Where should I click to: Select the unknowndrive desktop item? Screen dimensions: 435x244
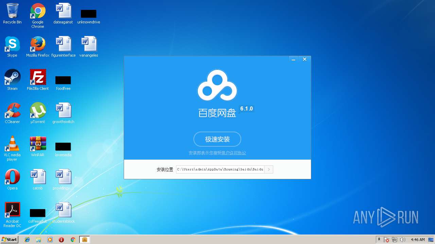click(x=89, y=16)
